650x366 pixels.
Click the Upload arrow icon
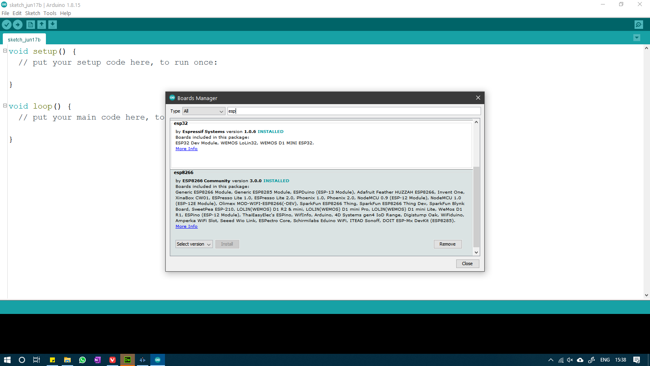point(17,25)
